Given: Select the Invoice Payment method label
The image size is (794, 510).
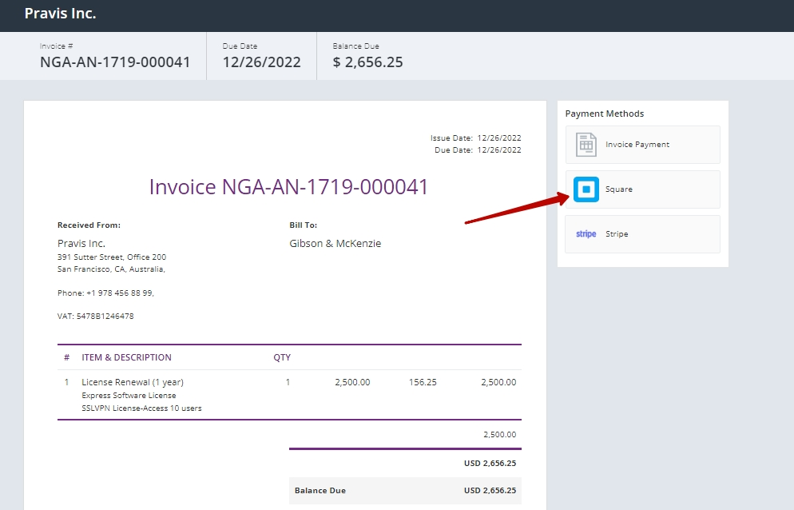Looking at the screenshot, I should pyautogui.click(x=637, y=145).
